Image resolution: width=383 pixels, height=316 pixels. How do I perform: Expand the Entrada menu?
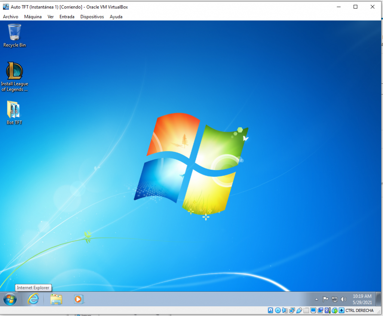pyautogui.click(x=67, y=16)
